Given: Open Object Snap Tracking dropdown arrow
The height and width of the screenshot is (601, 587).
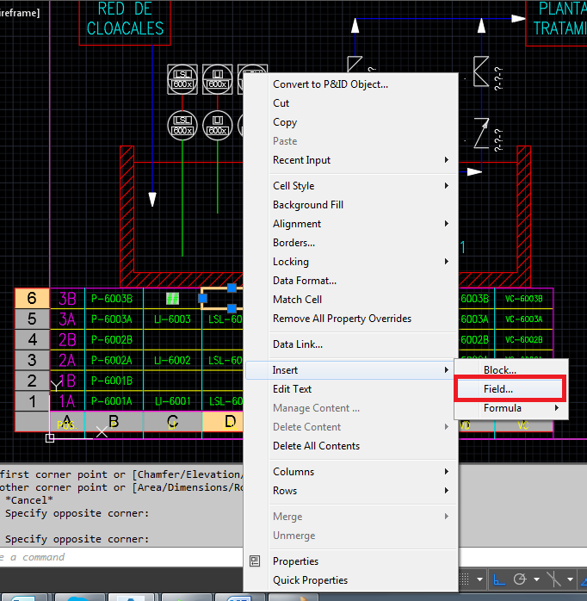Looking at the screenshot, I should (570, 579).
